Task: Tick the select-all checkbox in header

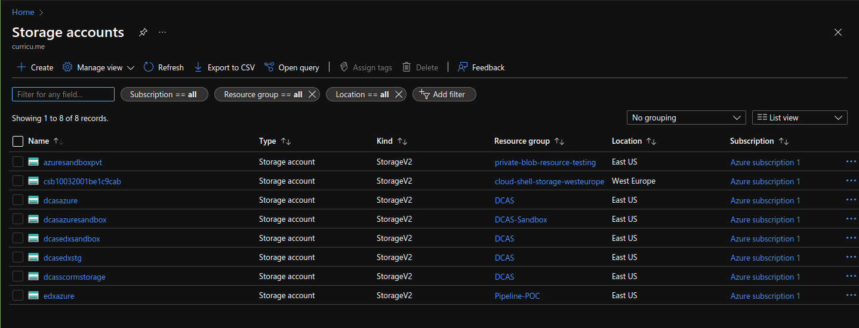Action: click(18, 141)
